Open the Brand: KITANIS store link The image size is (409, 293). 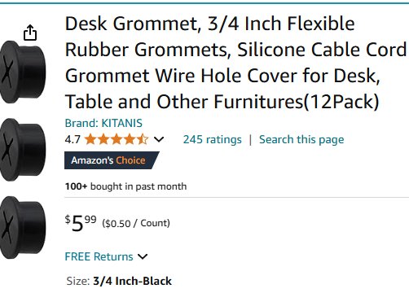coord(103,123)
